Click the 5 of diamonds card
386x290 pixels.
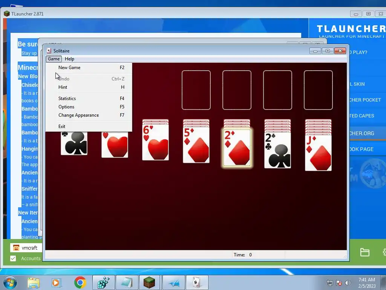click(196, 145)
